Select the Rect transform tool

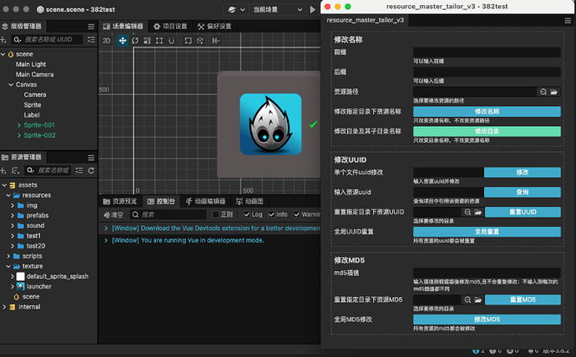(x=159, y=41)
